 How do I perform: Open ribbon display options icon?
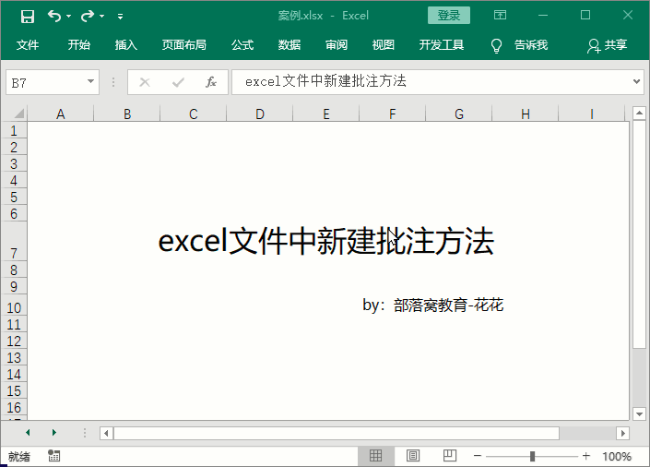coord(501,16)
